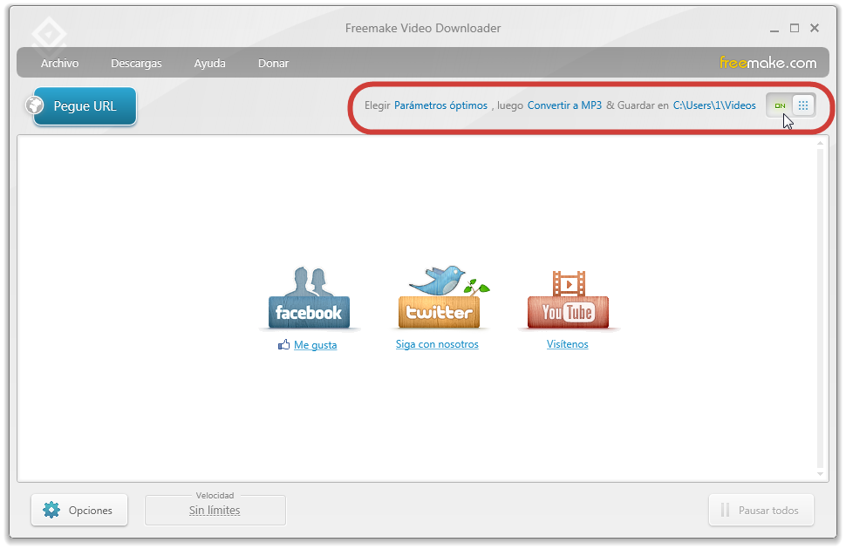
Task: Click the YouTube logo image
Action: tap(568, 299)
